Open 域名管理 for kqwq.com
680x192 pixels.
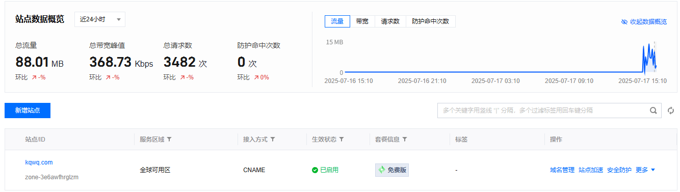(x=562, y=170)
